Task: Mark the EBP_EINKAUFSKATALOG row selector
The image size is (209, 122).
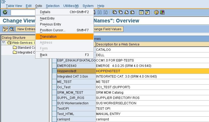Action: pyautogui.click(x=54, y=60)
